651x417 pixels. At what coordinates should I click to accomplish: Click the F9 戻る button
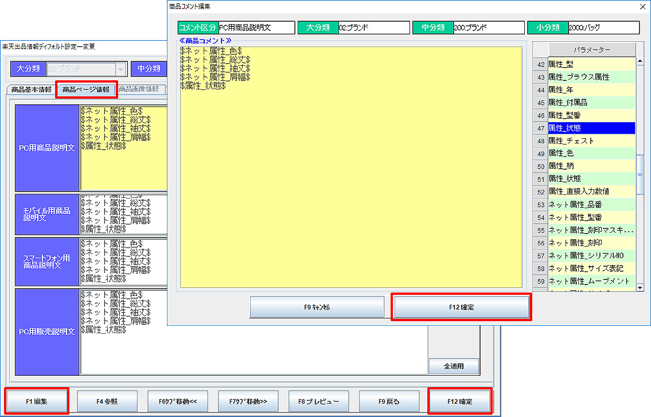[389, 401]
